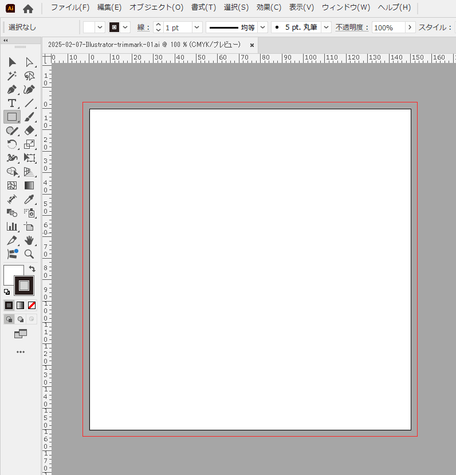Viewport: 456px width, 475px height.
Task: Enable Draw Normal mode
Action: tap(9, 319)
